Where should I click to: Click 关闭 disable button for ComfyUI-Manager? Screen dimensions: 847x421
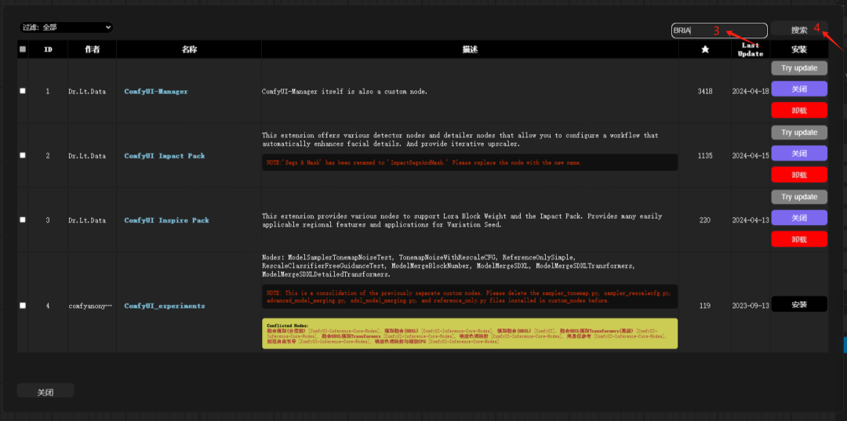tap(799, 89)
